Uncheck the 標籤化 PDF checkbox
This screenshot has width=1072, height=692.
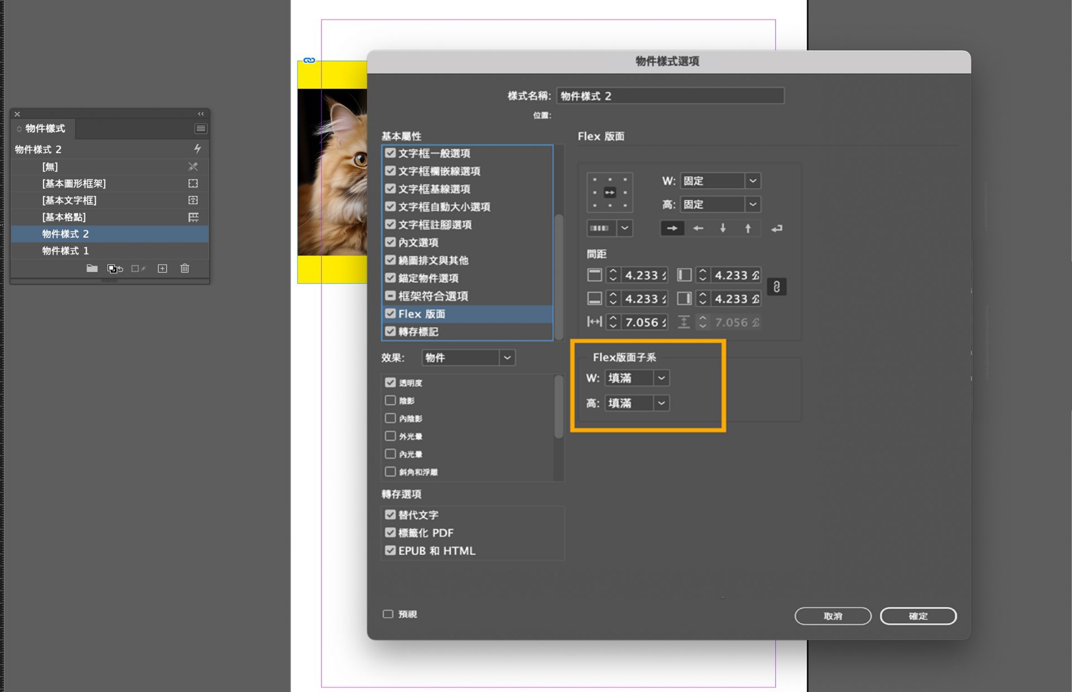(390, 532)
